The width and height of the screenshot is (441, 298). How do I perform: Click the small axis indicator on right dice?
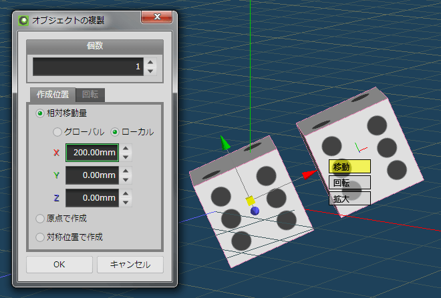tap(360, 147)
